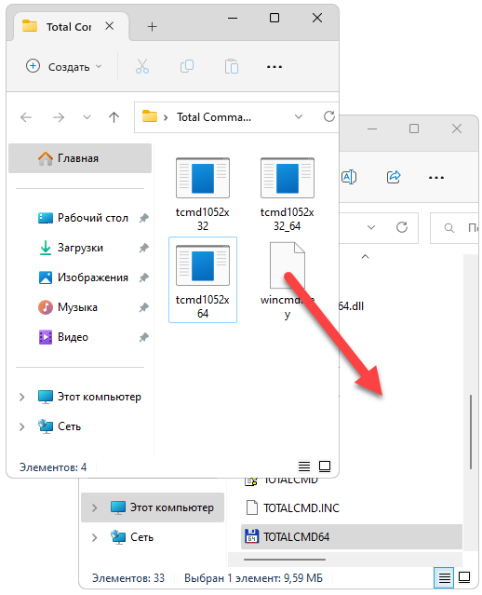Click the Copy icon in front window
The width and height of the screenshot is (482, 595).
point(187,66)
